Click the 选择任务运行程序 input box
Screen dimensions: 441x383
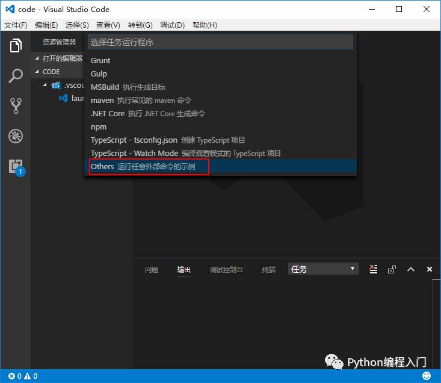pos(220,42)
